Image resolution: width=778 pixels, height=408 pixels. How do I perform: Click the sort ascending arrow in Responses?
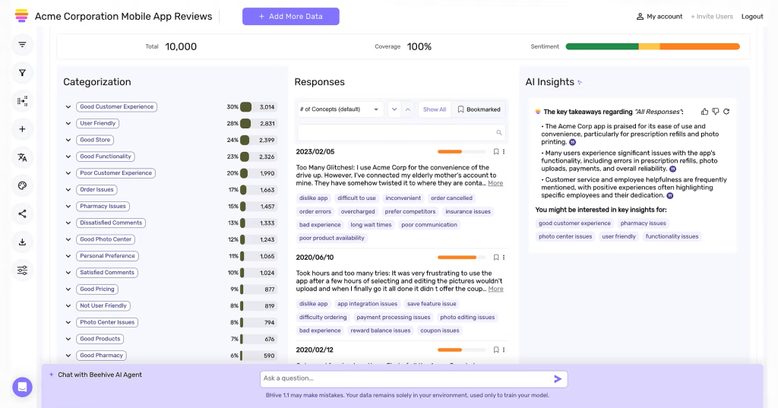point(408,109)
